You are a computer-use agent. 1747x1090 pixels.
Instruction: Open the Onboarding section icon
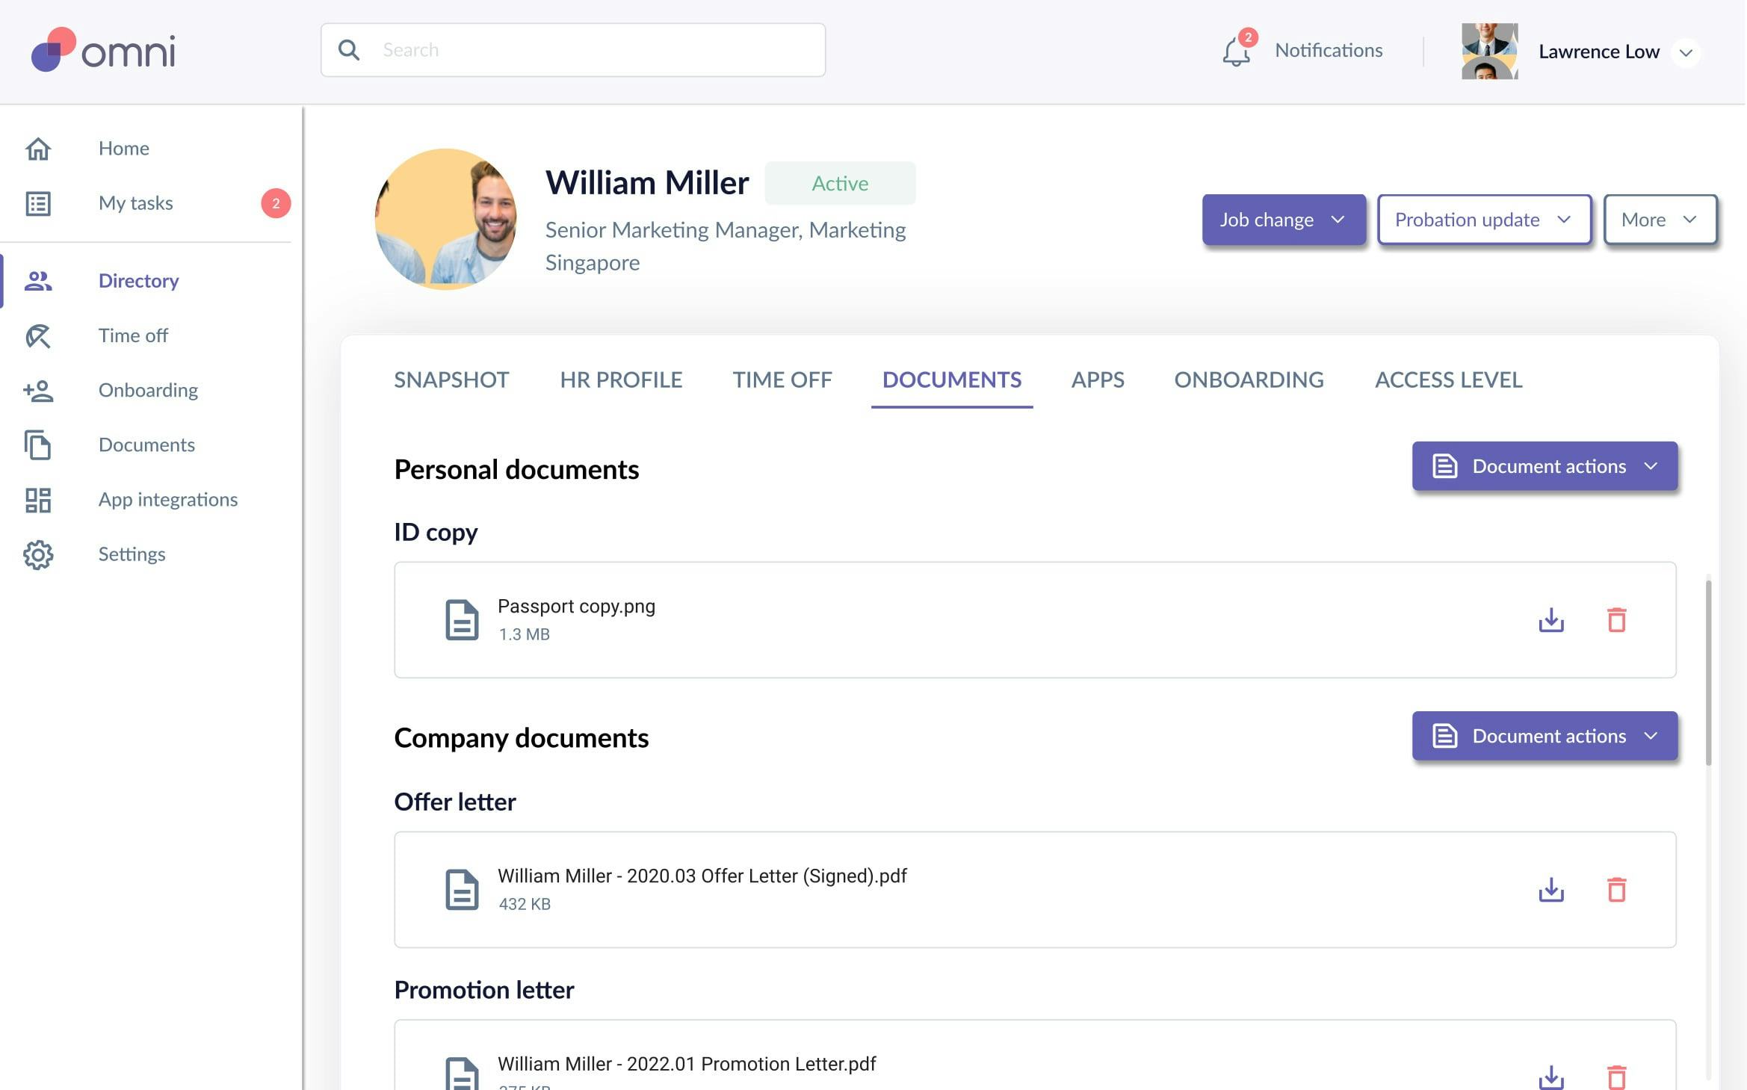click(x=38, y=390)
